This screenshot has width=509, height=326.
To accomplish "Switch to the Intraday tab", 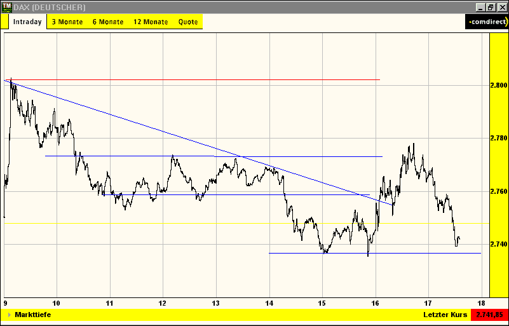I will pyautogui.click(x=27, y=22).
